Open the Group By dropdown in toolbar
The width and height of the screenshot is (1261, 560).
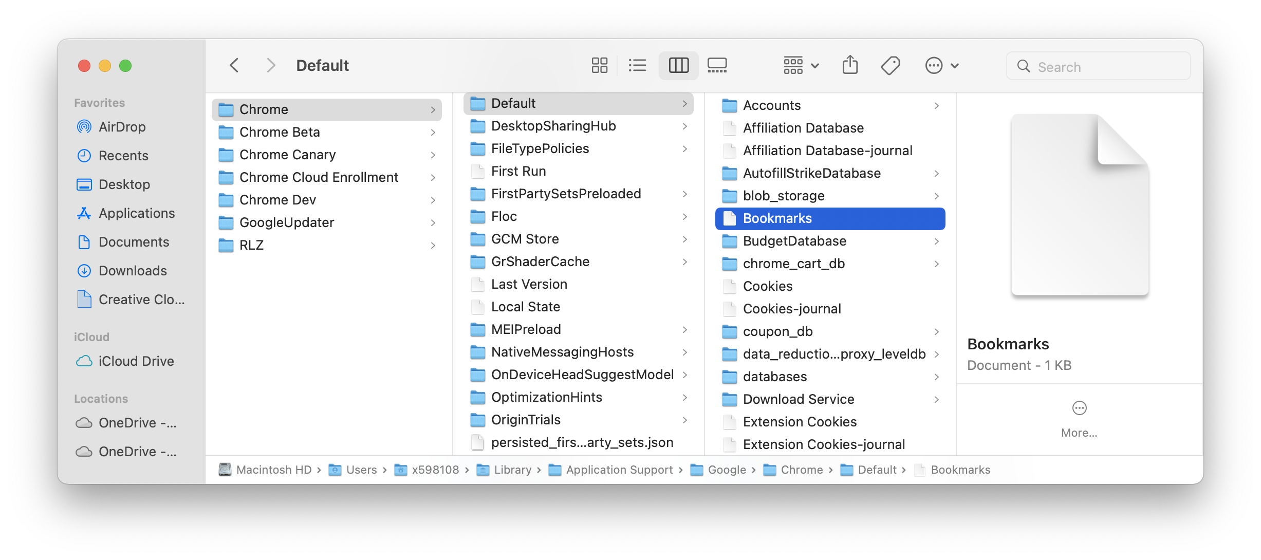tap(801, 66)
